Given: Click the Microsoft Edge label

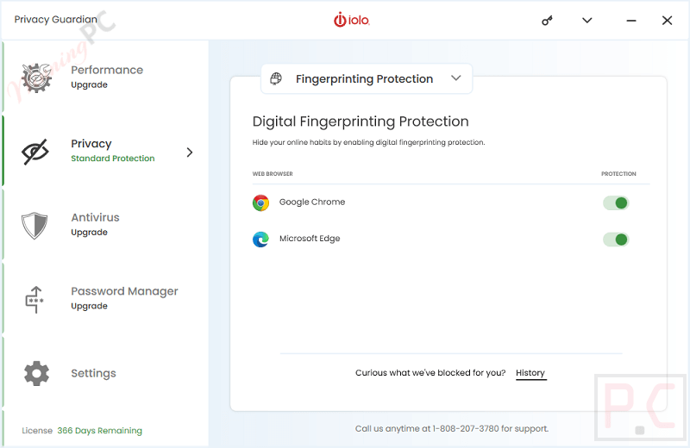Looking at the screenshot, I should [310, 239].
